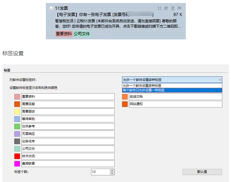Click the 默认值 button

click(x=202, y=172)
